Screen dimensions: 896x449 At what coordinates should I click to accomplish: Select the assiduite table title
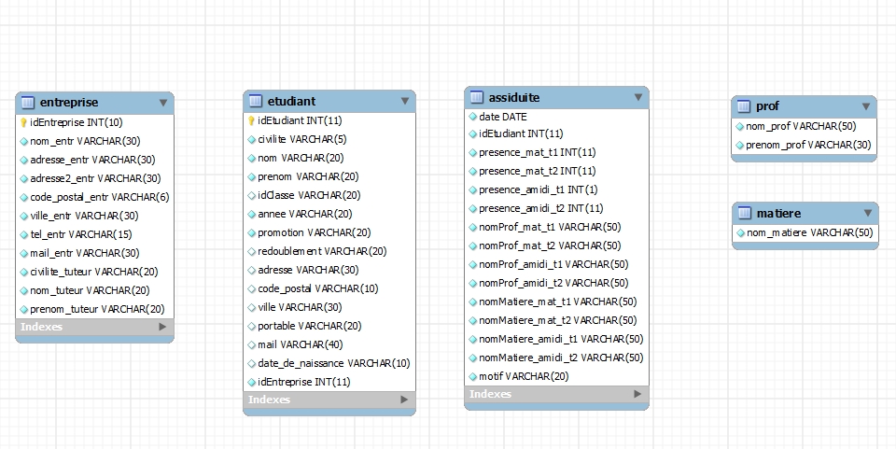[514, 98]
